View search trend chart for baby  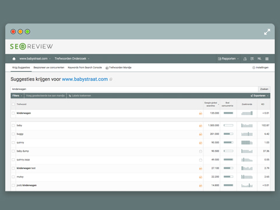(x=247, y=125)
